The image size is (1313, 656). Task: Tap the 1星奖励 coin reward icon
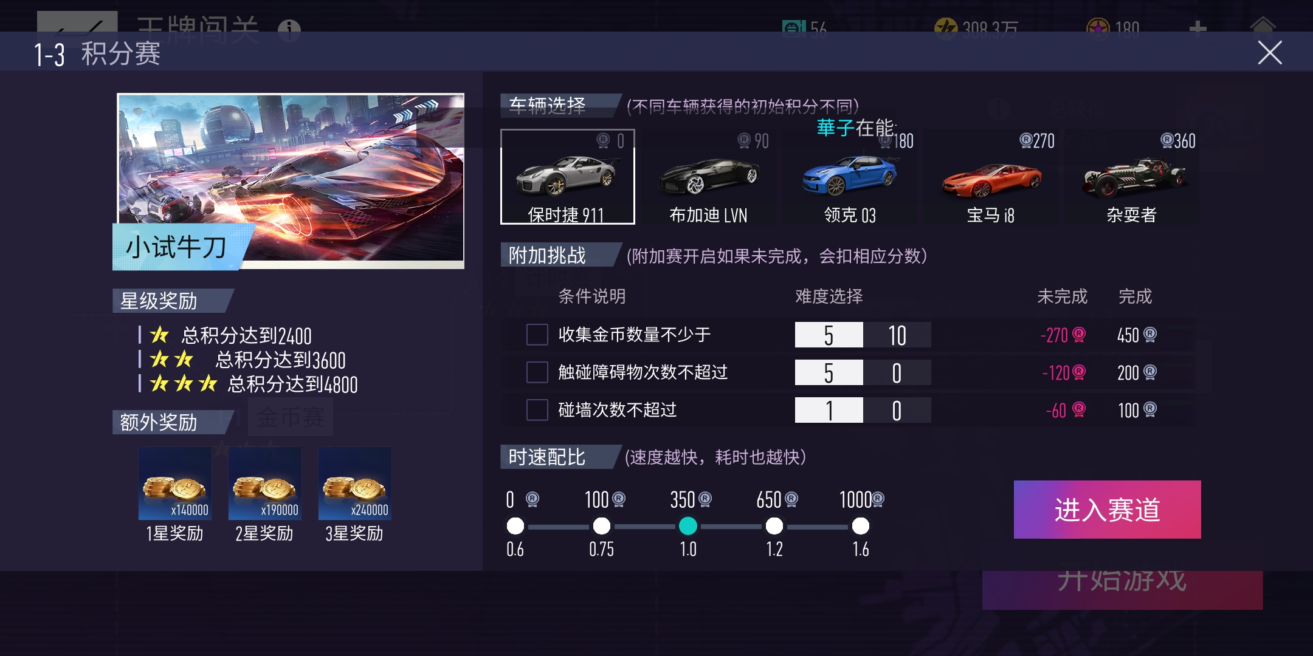click(x=175, y=483)
